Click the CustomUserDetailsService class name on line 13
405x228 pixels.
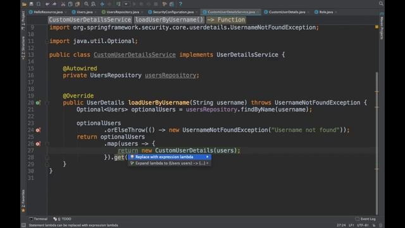click(135, 55)
